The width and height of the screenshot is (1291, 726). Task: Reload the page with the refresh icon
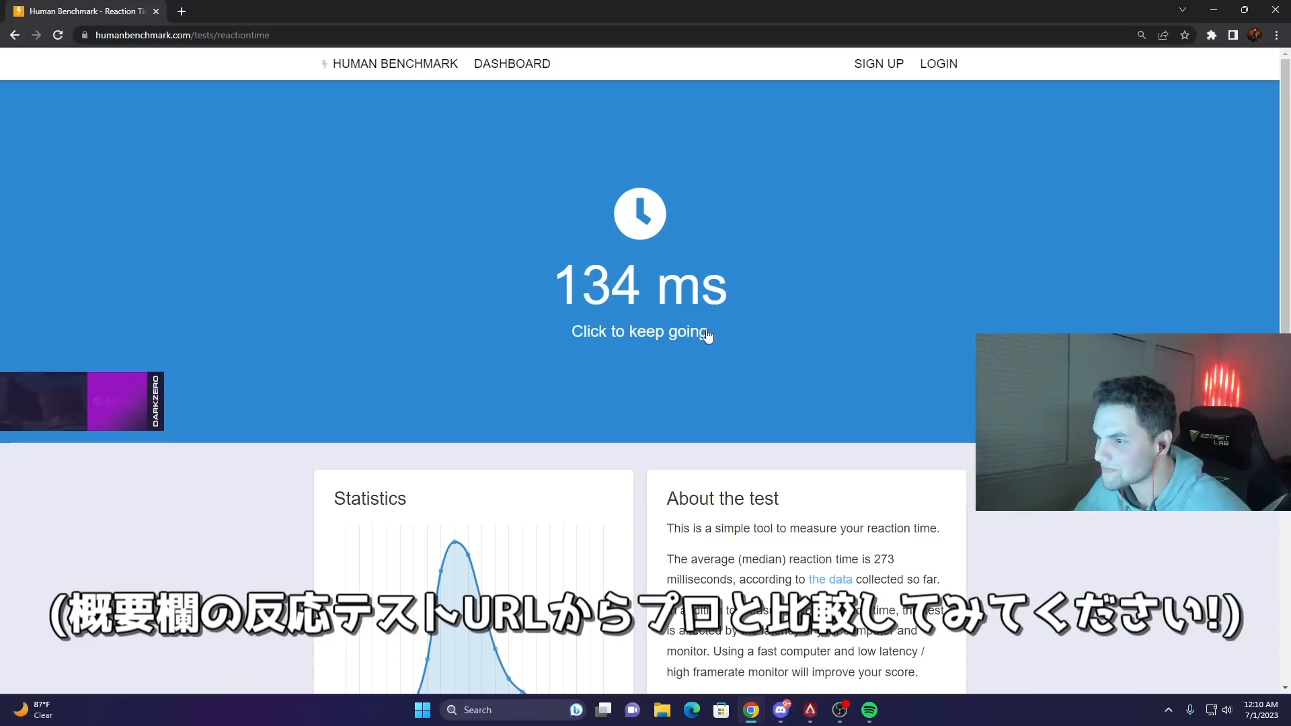pos(58,35)
